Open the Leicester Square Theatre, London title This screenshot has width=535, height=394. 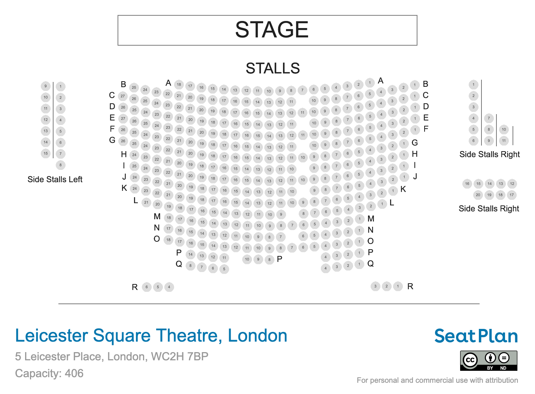point(151,336)
